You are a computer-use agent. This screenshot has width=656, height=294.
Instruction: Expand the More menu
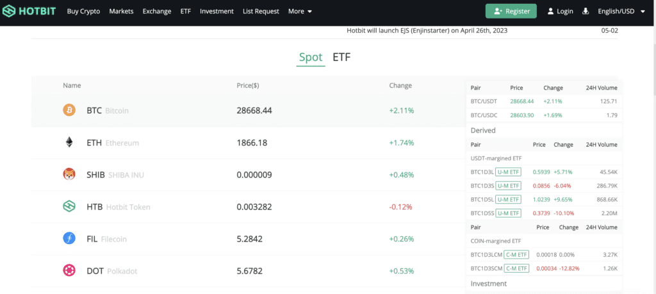pos(300,12)
